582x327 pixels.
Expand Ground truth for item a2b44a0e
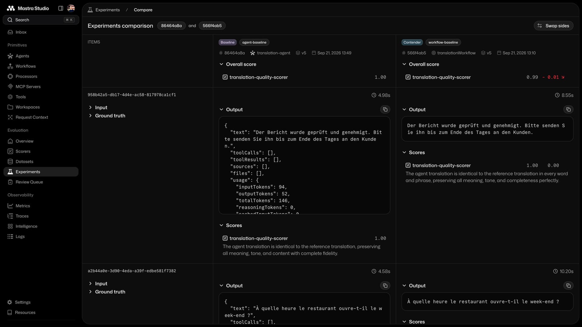107,292
